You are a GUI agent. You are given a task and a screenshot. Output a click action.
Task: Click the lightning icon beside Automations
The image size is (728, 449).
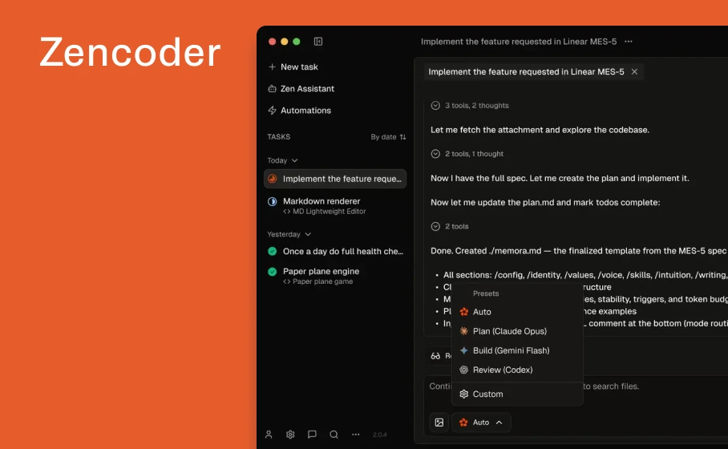click(272, 111)
